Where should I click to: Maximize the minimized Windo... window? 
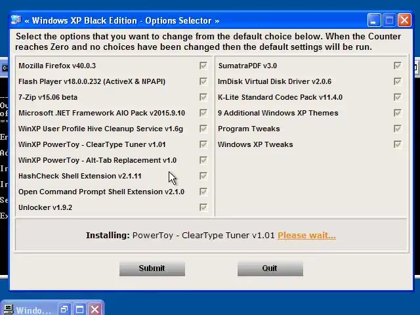[79, 310]
